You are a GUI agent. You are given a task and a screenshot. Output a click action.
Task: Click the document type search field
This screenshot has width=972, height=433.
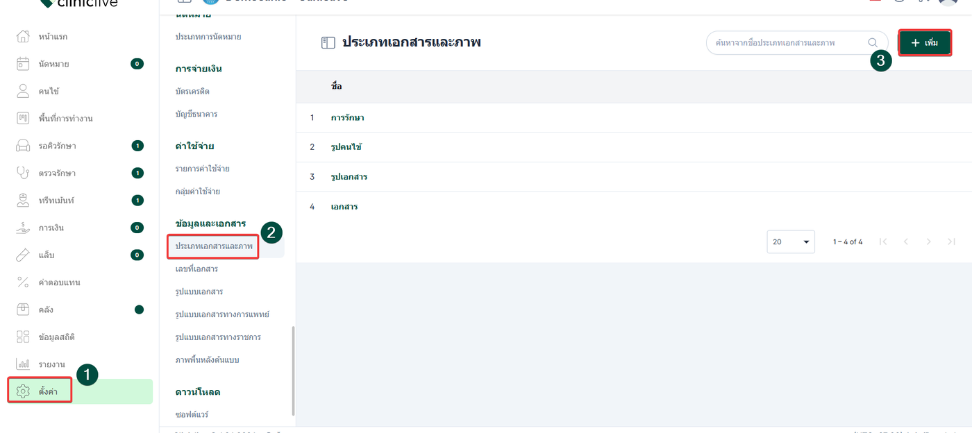click(x=789, y=42)
